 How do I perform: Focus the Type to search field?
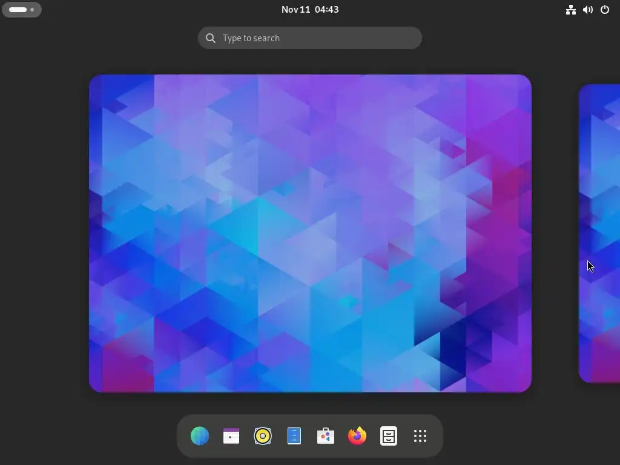coord(310,38)
